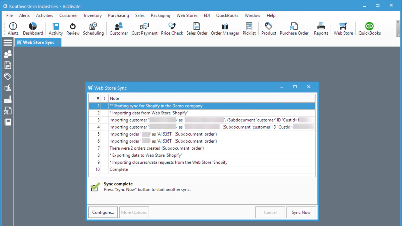Click the ! column header
Screen dimensions: 402x226
(104, 98)
